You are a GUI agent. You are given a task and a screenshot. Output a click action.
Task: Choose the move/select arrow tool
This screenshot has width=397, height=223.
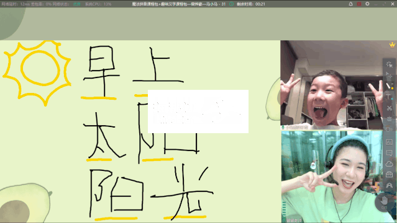pyautogui.click(x=389, y=75)
